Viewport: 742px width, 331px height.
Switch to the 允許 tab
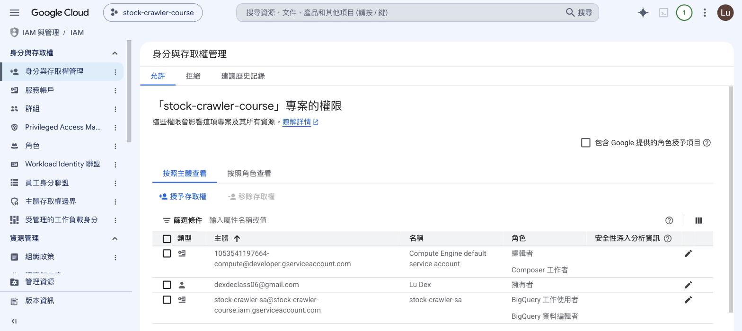point(158,76)
